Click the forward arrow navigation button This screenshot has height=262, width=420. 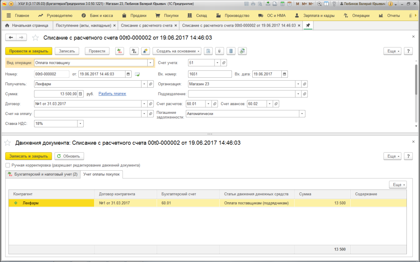coord(21,37)
